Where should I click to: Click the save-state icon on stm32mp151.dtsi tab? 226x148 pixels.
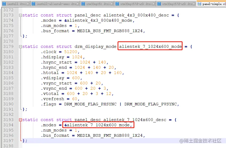83,4
